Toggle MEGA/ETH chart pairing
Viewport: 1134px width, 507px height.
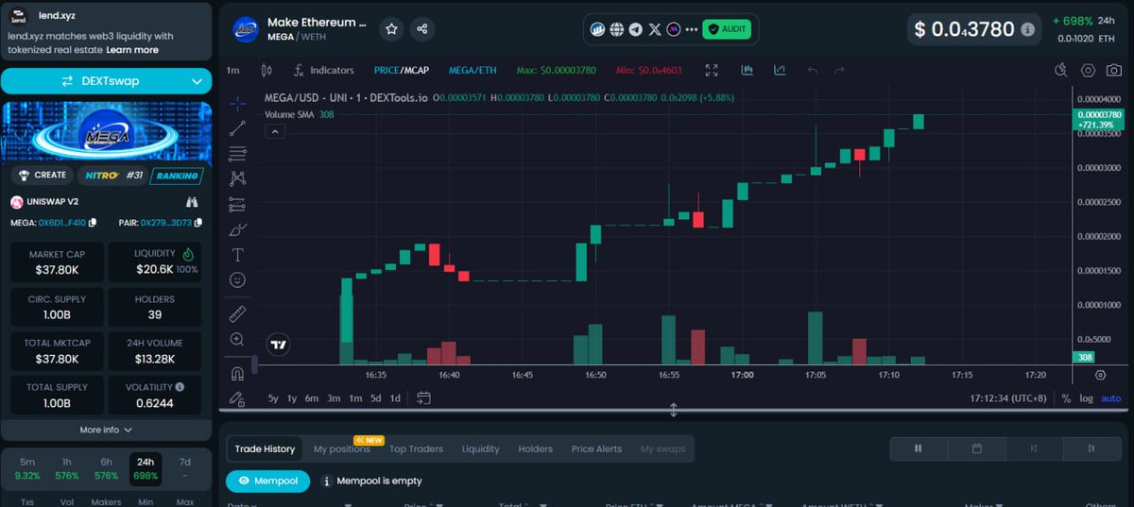(472, 70)
